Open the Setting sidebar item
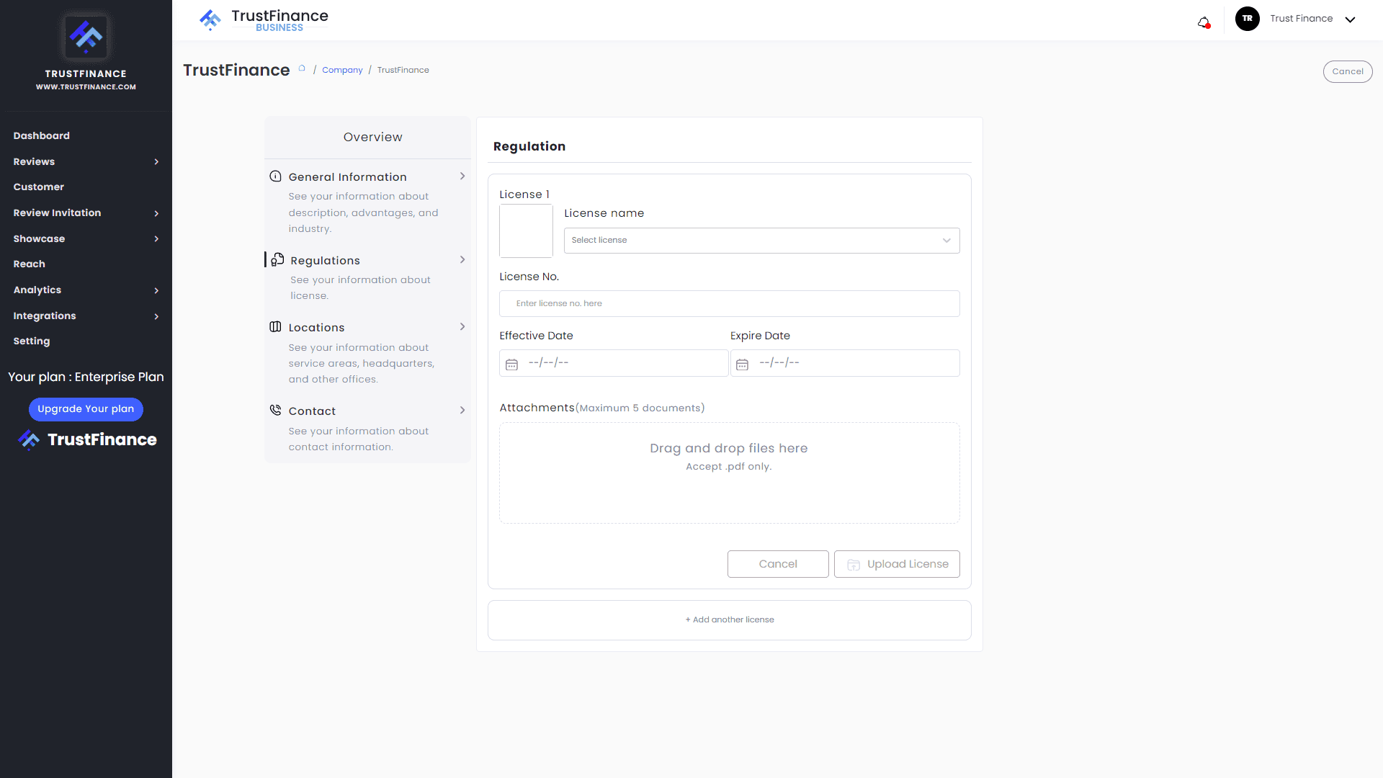The width and height of the screenshot is (1383, 778). pos(32,341)
